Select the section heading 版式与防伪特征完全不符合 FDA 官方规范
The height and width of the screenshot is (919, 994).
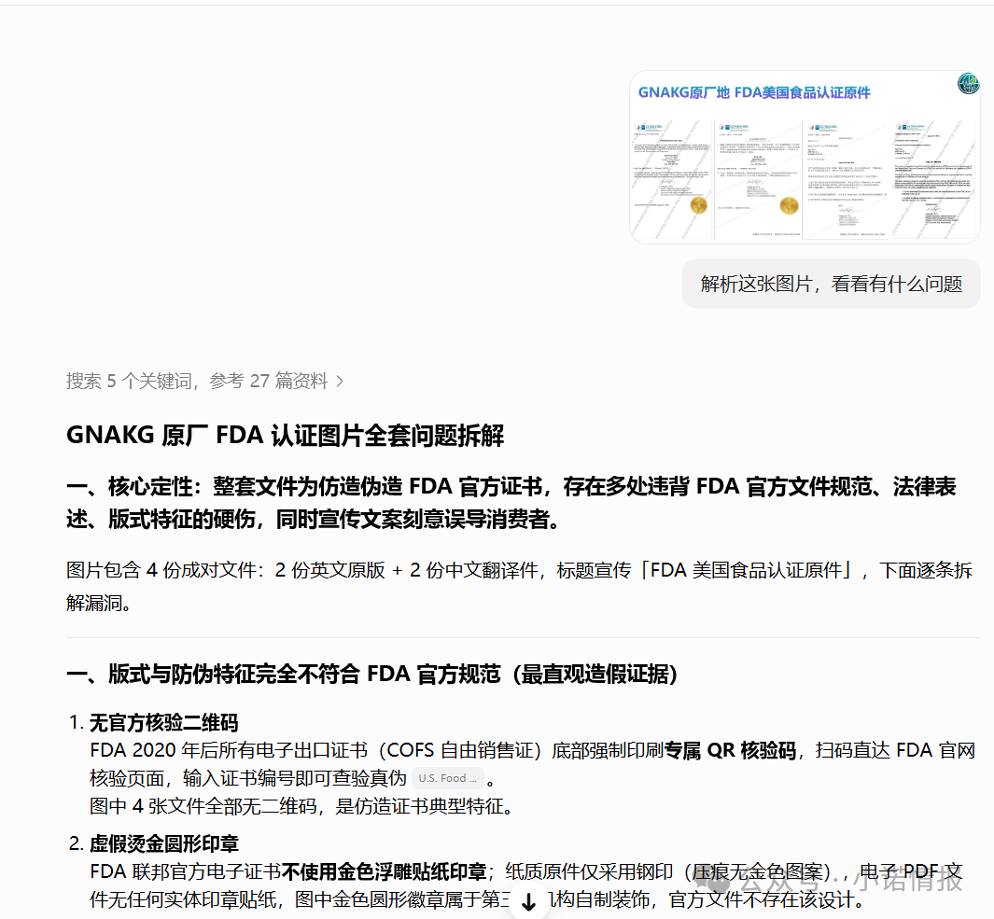click(x=372, y=674)
